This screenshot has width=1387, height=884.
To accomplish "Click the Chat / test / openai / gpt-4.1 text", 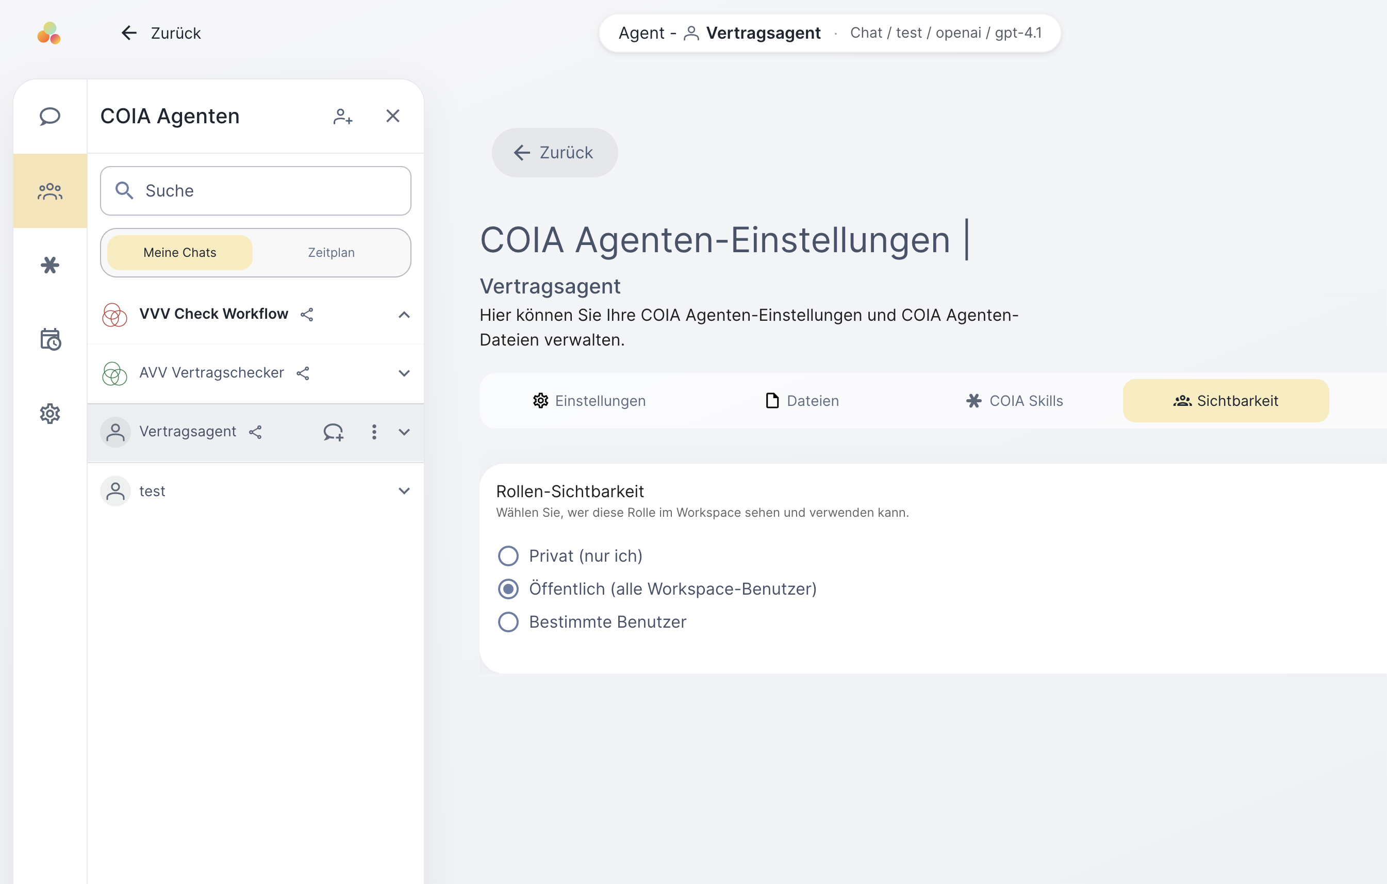I will coord(946,33).
